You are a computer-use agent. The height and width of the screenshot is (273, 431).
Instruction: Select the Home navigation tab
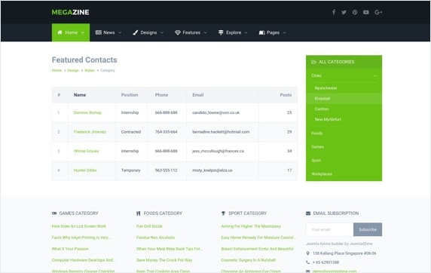click(71, 32)
